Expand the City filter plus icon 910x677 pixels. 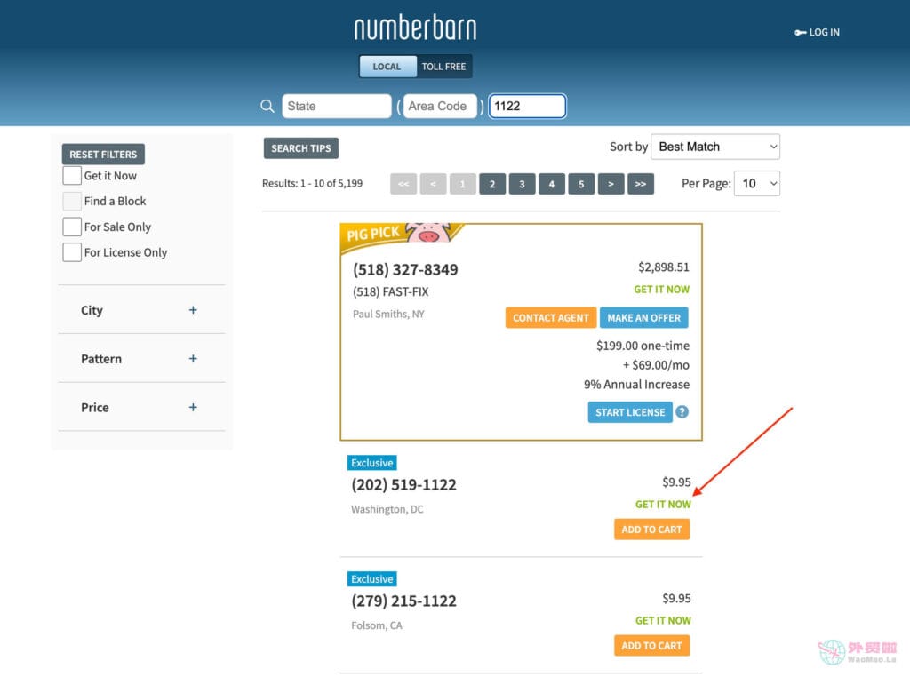tap(193, 310)
